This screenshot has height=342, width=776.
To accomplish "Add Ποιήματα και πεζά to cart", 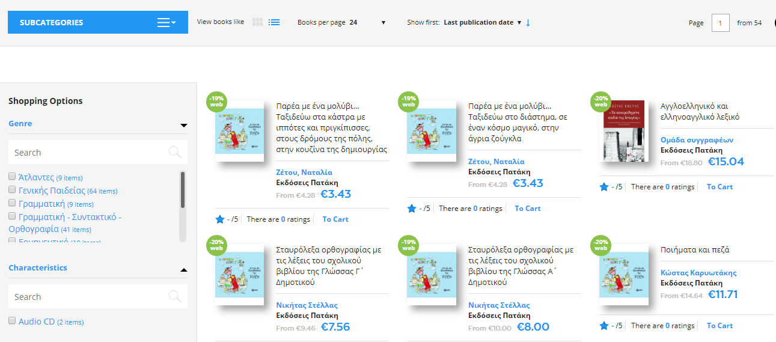I will [719, 326].
